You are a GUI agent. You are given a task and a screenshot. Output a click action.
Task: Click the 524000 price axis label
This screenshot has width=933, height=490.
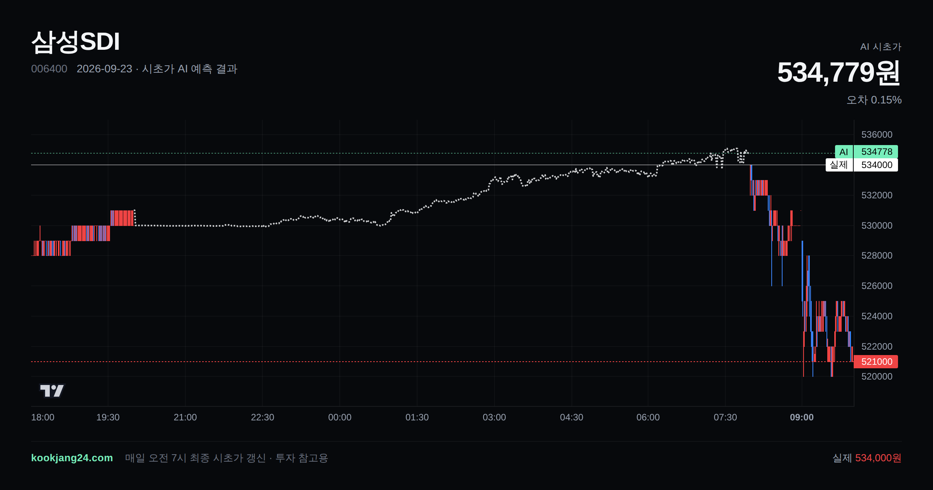tap(877, 316)
